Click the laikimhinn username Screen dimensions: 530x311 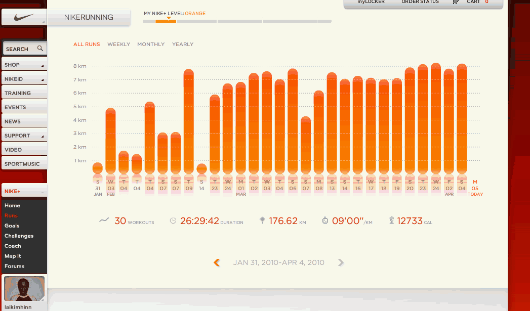[x=18, y=307]
